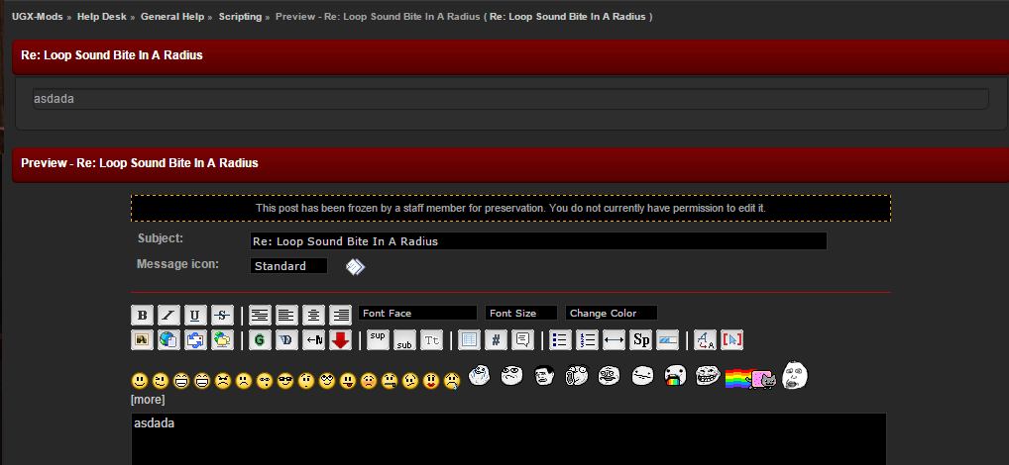The image size is (1009, 465).
Task: Insert the first yellow smiley face
Action: click(x=140, y=381)
